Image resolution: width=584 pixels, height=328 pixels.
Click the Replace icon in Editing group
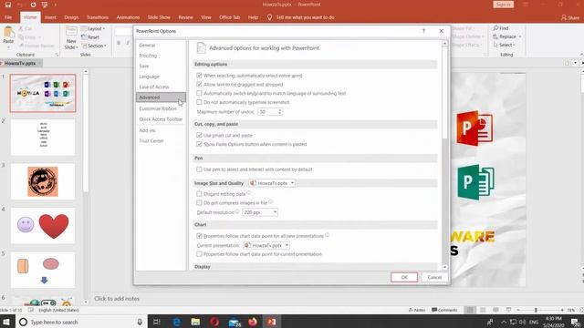click(x=495, y=36)
